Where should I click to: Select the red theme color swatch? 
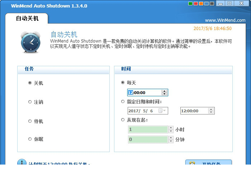[x=196, y=4]
